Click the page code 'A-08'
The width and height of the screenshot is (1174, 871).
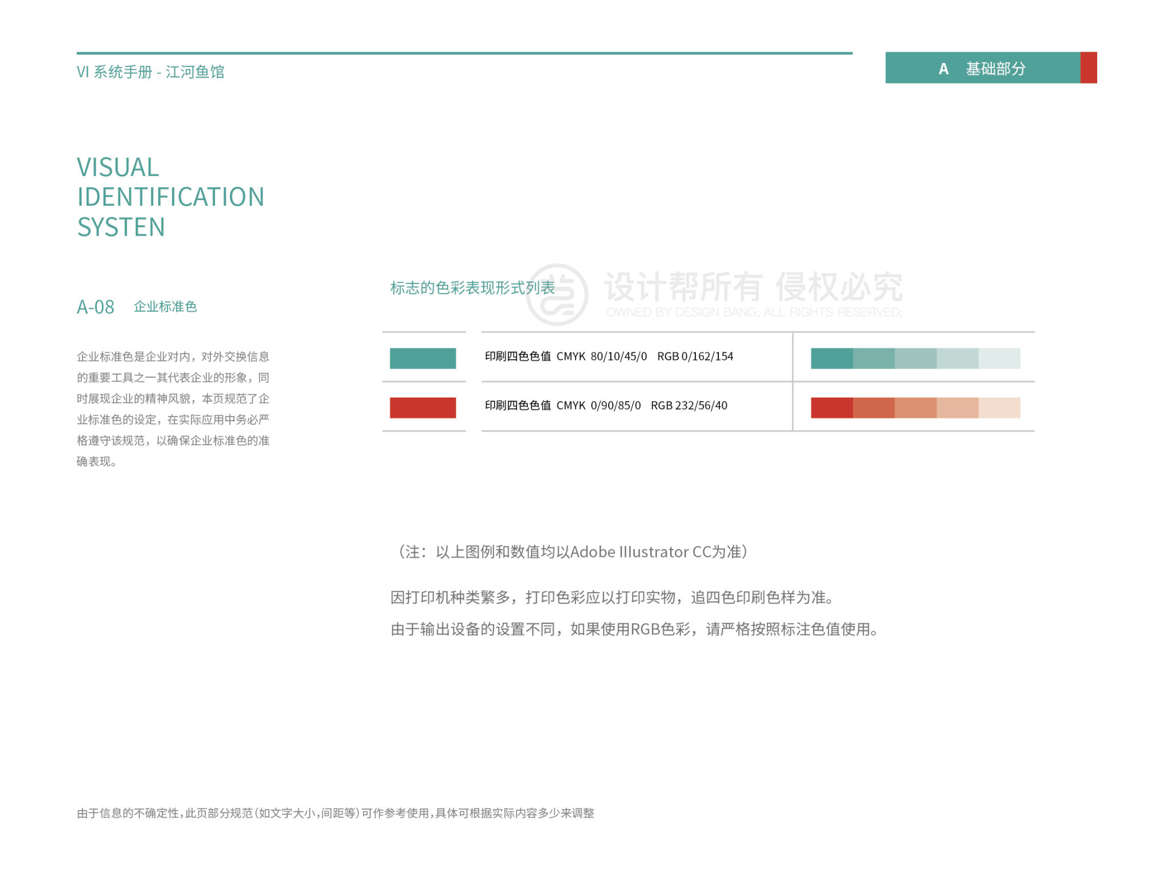point(96,307)
